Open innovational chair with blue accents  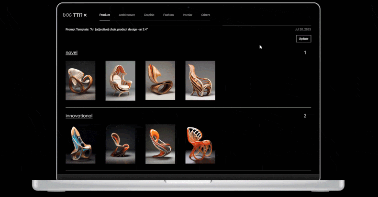pyautogui.click(x=80, y=144)
